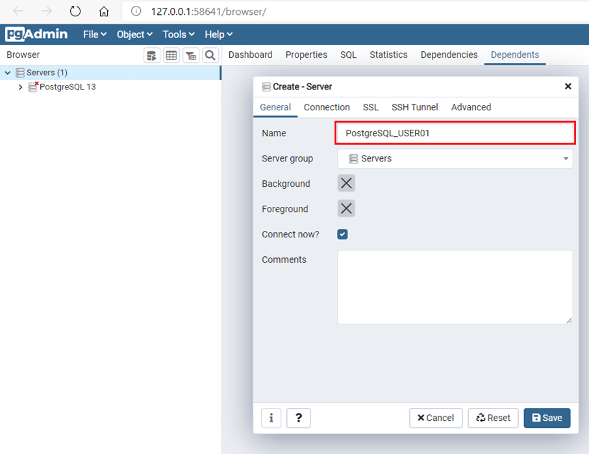Click the View Data table icon
589x454 pixels.
(x=171, y=55)
